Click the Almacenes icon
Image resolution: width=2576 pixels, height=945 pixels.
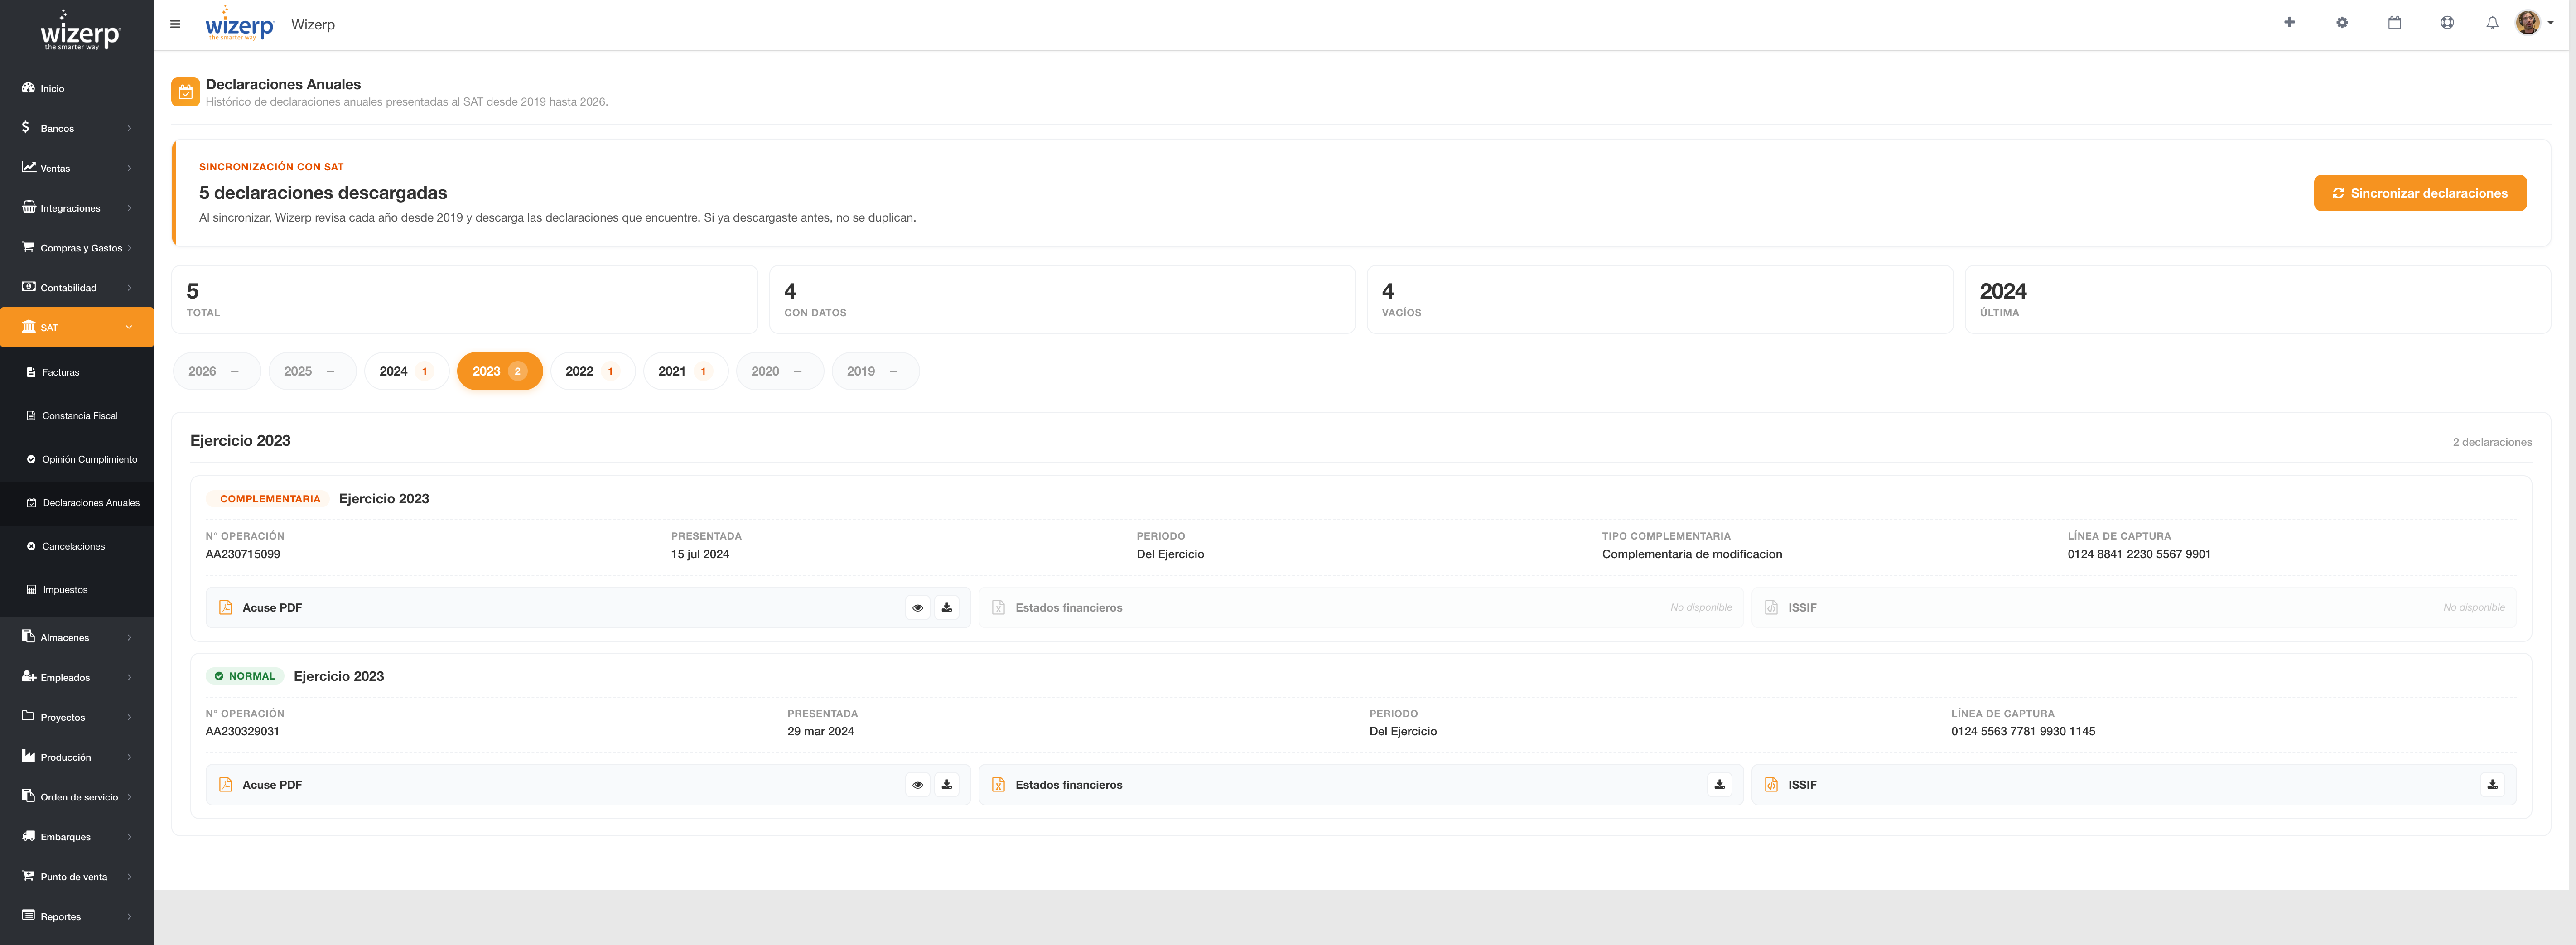pos(28,636)
